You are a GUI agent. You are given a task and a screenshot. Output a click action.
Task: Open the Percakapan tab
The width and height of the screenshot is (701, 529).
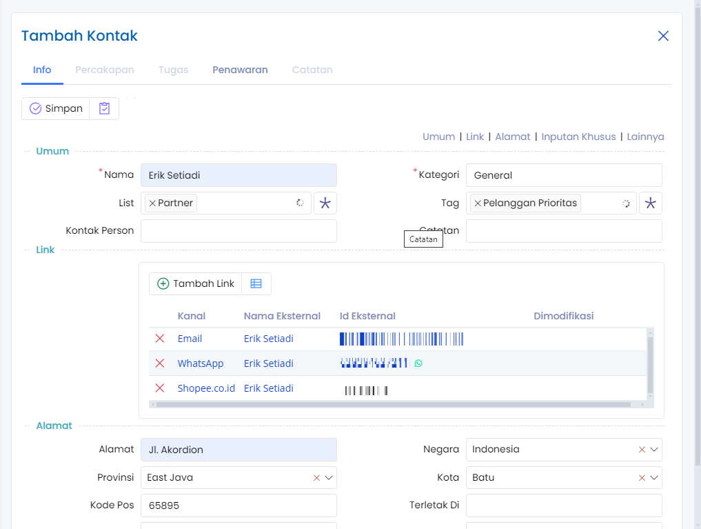(105, 70)
